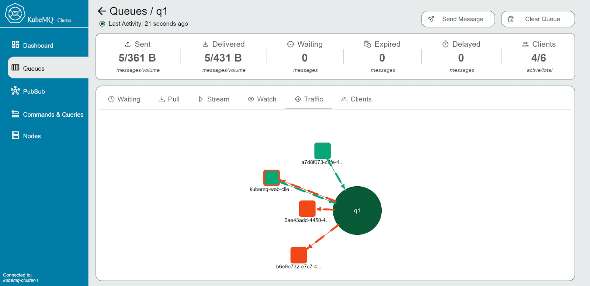Viewport: 590px width, 286px height.
Task: Click the Dashboard grid icon
Action: click(15, 45)
